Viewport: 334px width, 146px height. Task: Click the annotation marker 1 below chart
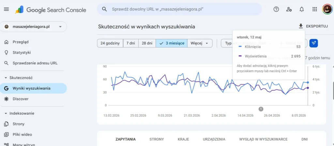[261, 109]
